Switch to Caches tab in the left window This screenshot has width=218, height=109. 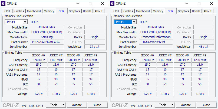(19, 11)
